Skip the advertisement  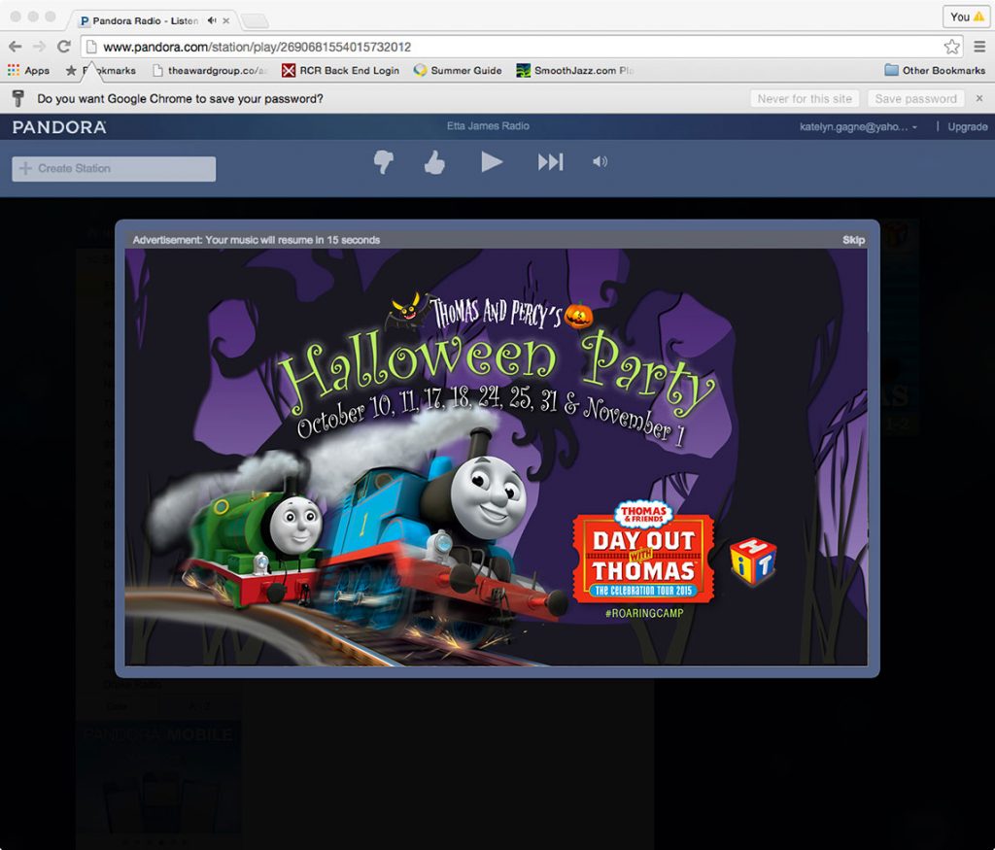[x=853, y=240]
